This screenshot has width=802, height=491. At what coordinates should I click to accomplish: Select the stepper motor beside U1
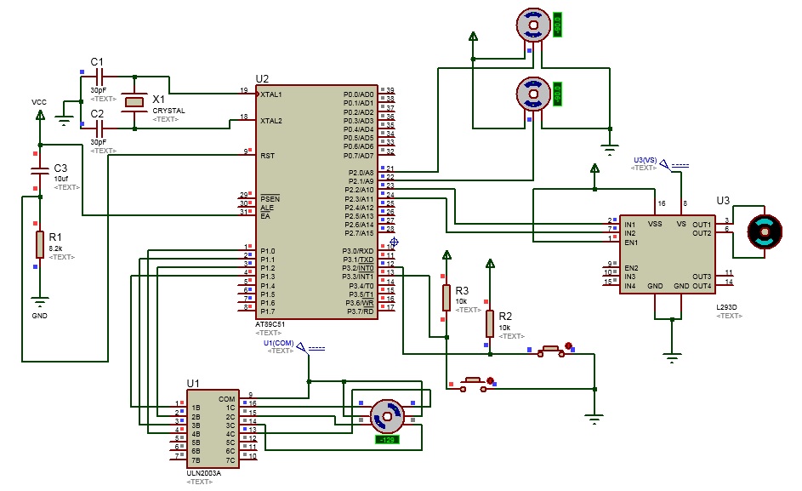pyautogui.click(x=387, y=416)
